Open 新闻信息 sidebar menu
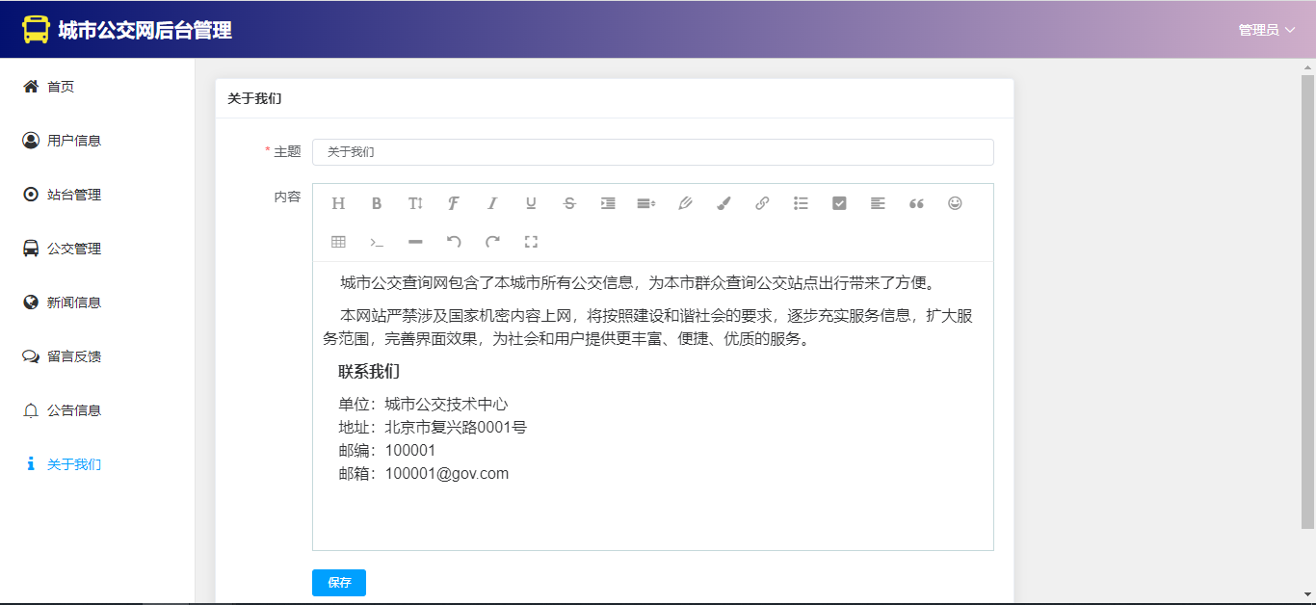This screenshot has height=605, width=1316. [x=97, y=302]
